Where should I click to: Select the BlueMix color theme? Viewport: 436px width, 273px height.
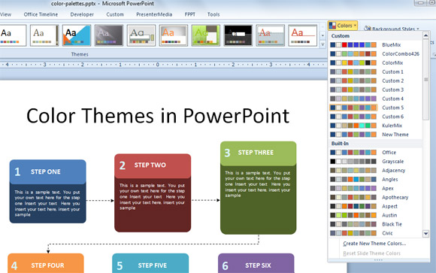(x=375, y=45)
